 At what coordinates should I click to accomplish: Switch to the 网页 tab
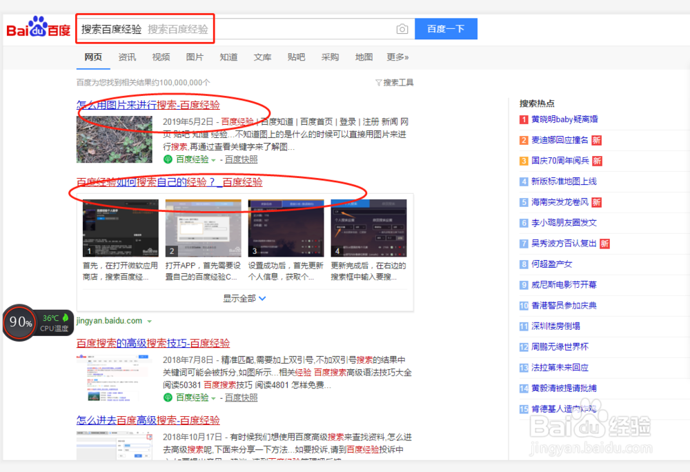tap(93, 57)
